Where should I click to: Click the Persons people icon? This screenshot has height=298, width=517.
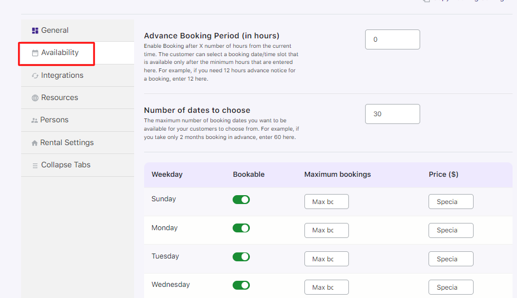point(35,121)
